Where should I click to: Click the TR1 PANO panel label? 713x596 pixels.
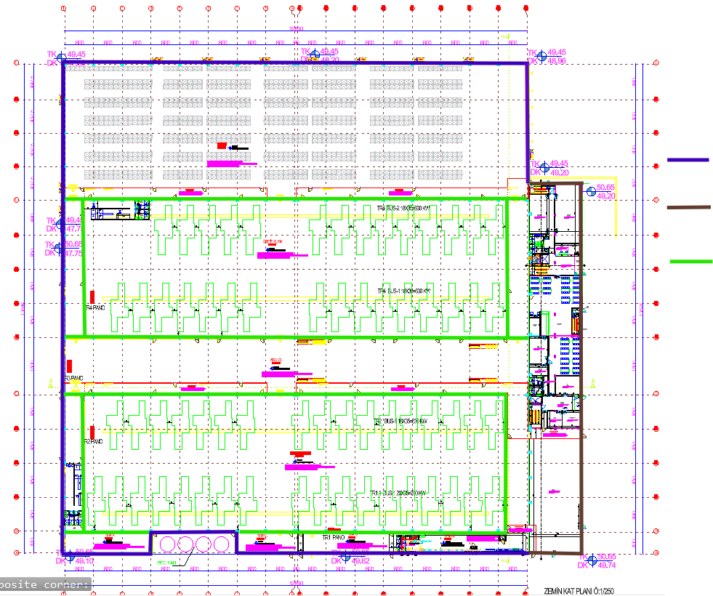pos(337,538)
